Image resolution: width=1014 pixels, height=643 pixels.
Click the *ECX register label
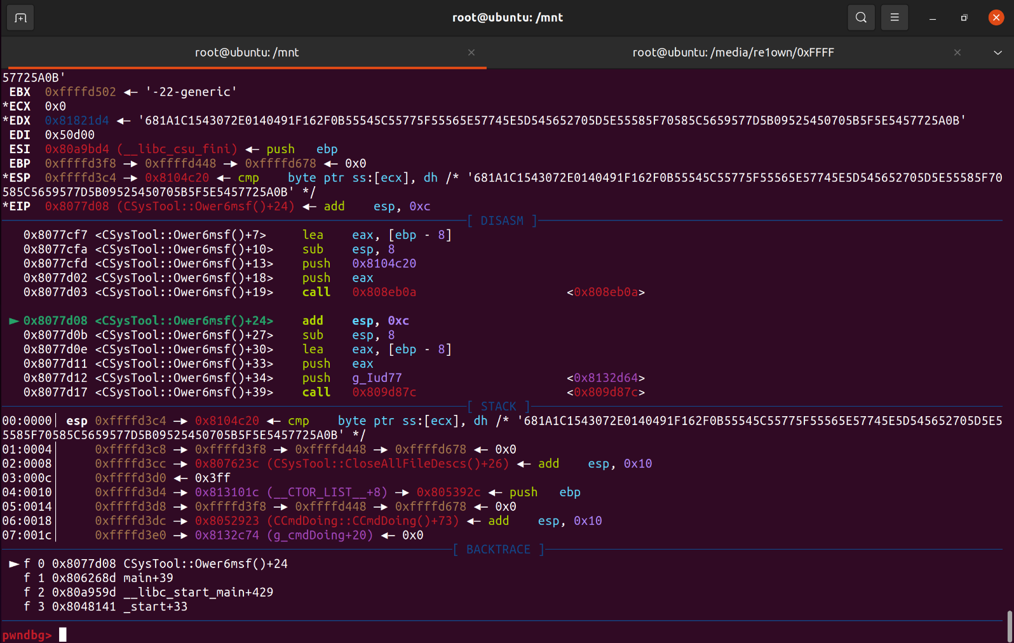coord(17,106)
